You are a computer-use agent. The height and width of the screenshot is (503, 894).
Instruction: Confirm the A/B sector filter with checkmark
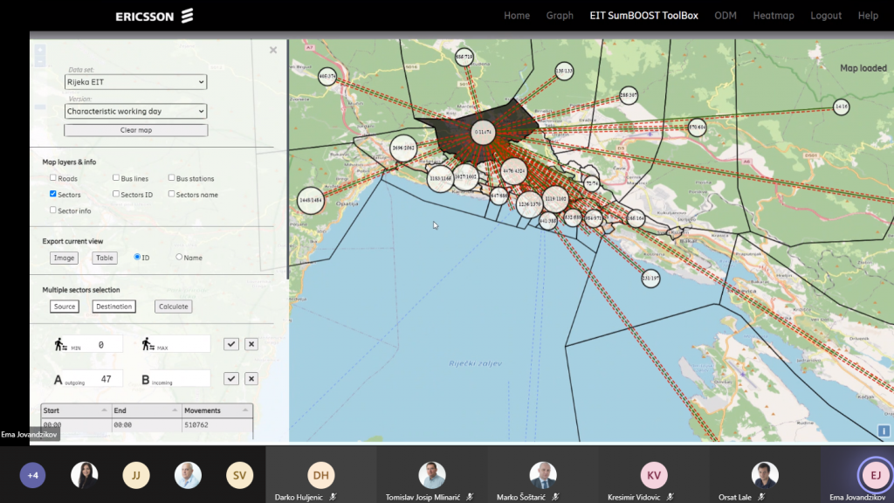coord(230,379)
